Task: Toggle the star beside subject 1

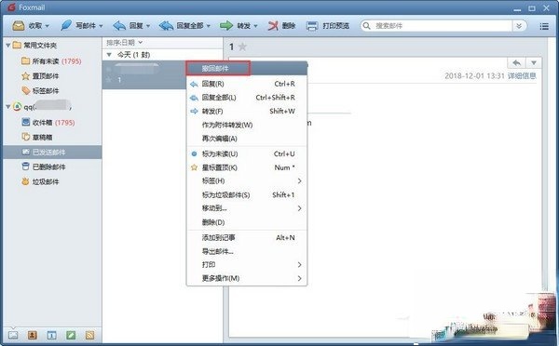Action: (x=242, y=47)
